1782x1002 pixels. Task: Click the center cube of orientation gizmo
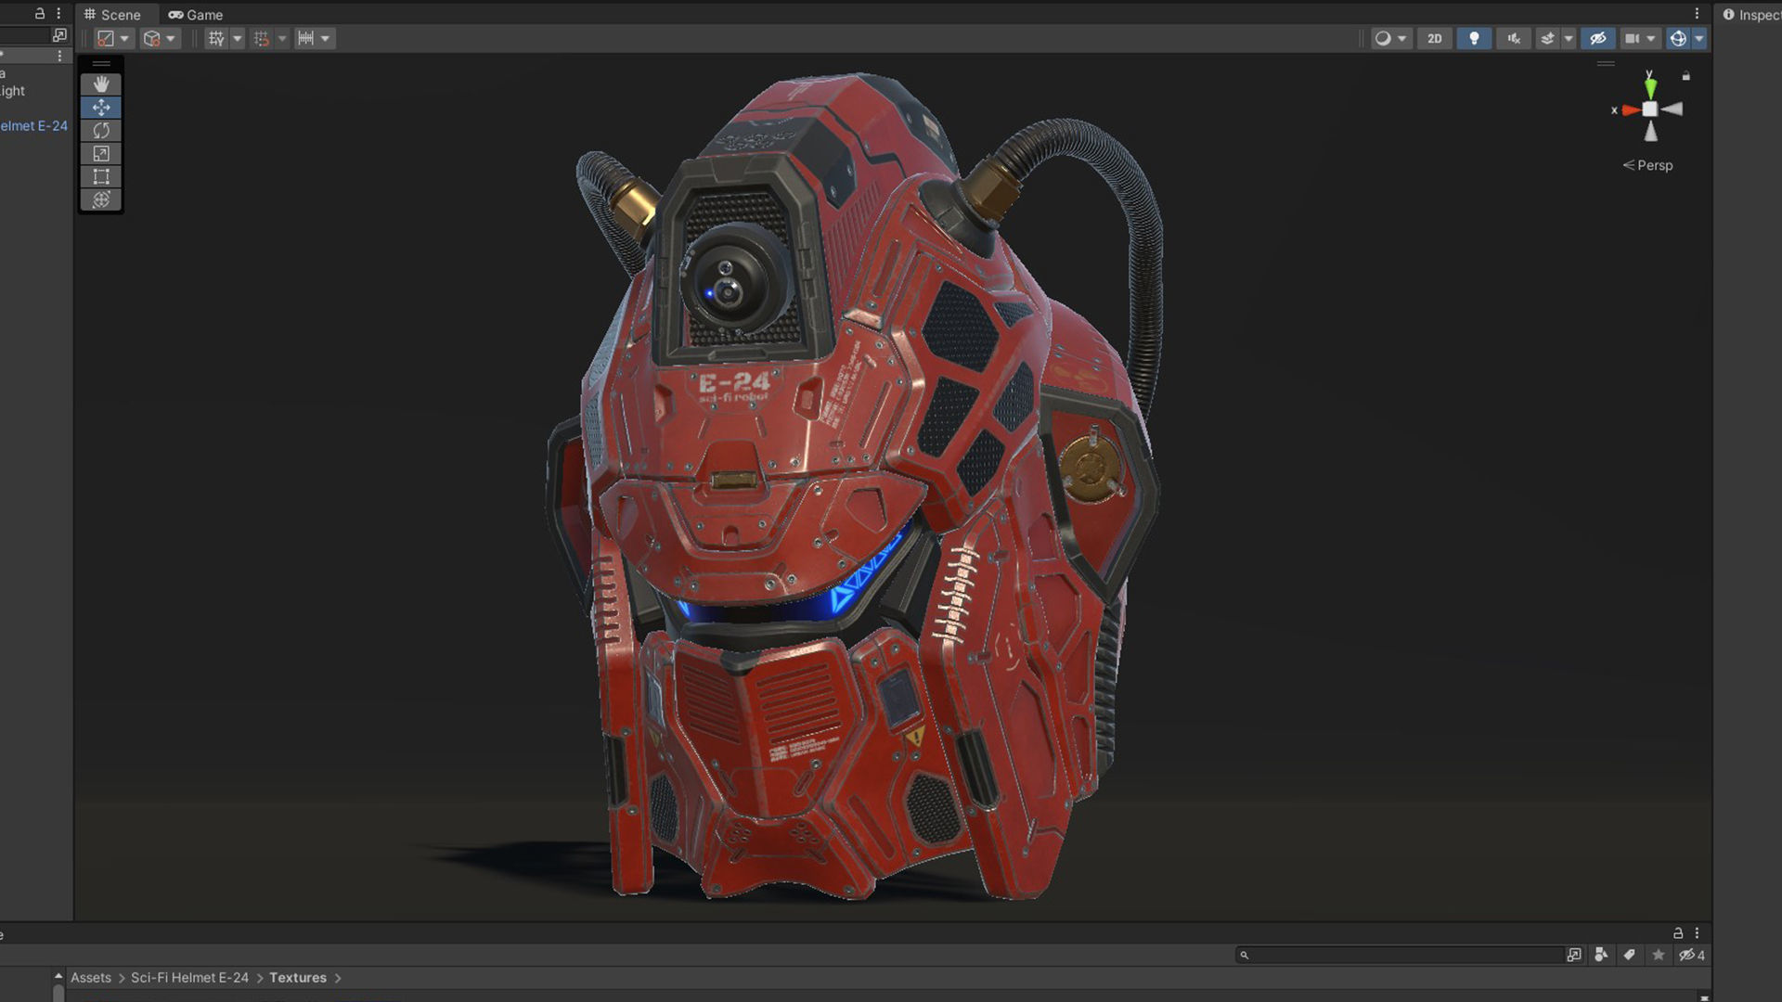(1650, 109)
